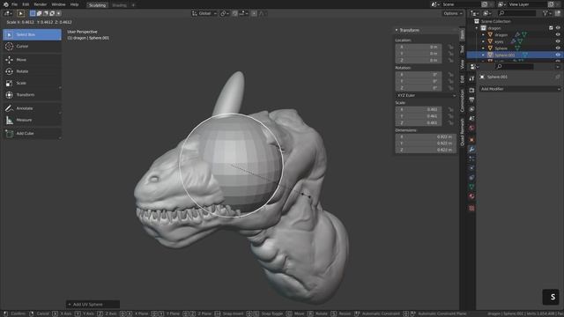This screenshot has height=317, width=564.
Task: Select the Add Cube tool
Action: [32, 133]
